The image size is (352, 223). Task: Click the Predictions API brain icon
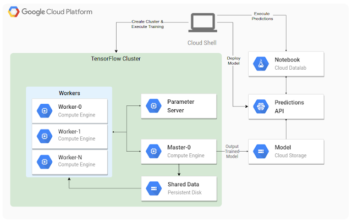[261, 107]
